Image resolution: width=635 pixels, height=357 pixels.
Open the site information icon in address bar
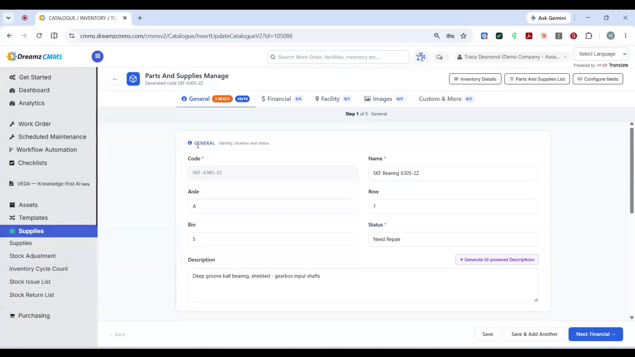(x=71, y=36)
